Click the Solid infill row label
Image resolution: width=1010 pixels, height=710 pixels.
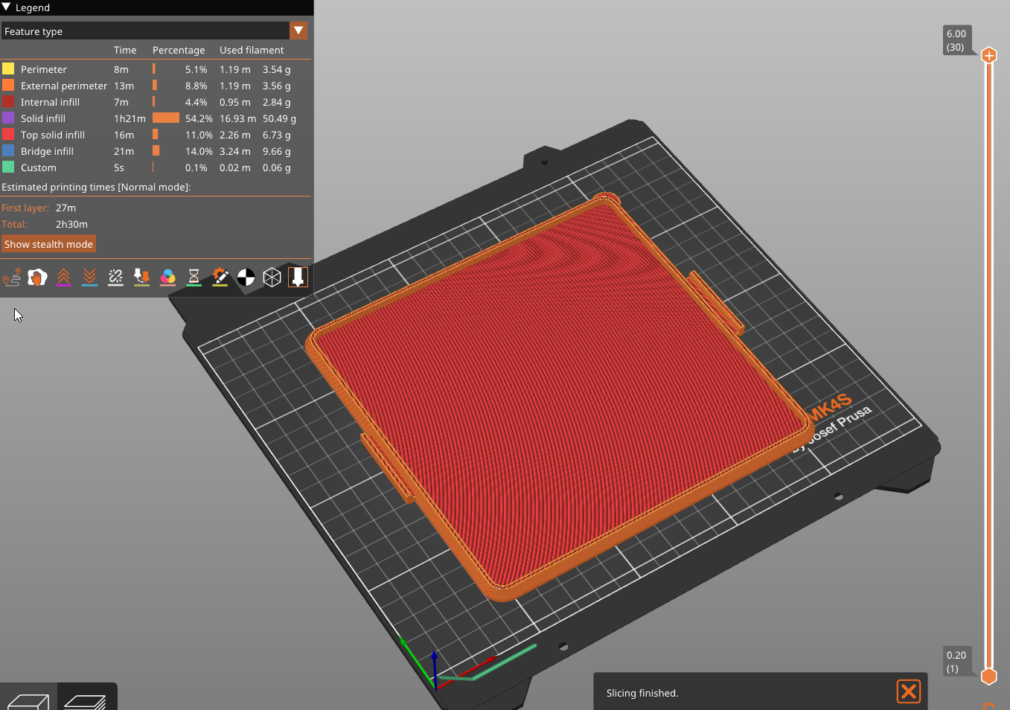(x=43, y=118)
